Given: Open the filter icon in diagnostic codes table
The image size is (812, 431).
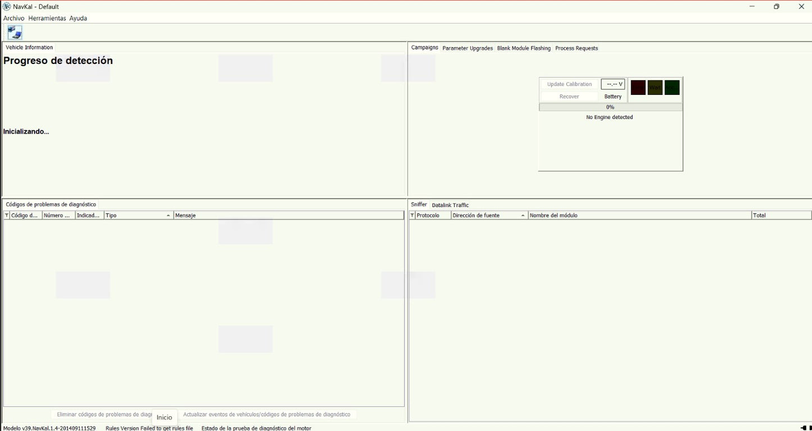Looking at the screenshot, I should [x=7, y=215].
